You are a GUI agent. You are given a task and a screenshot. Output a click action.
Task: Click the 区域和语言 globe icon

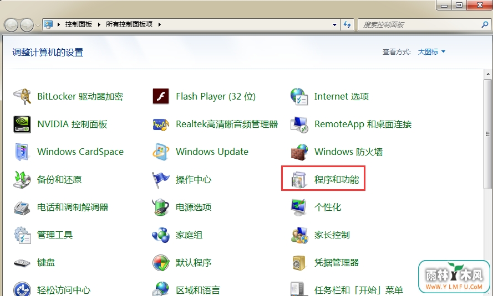pyautogui.click(x=161, y=289)
